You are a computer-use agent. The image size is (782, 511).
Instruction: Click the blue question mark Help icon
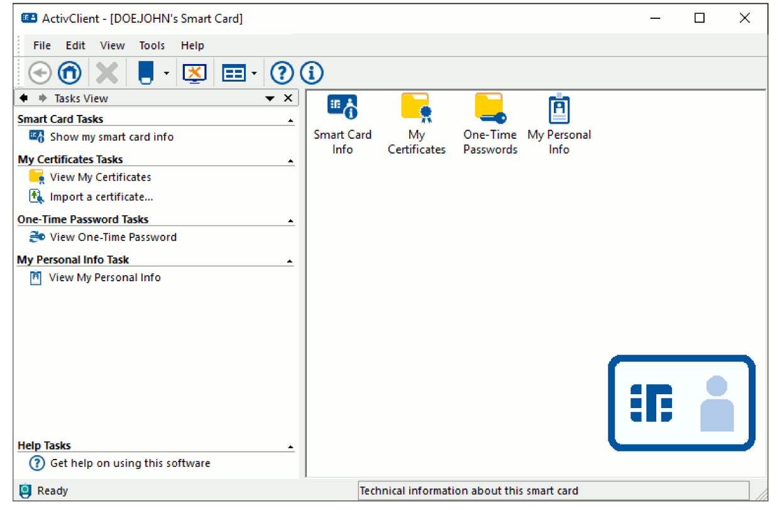282,73
